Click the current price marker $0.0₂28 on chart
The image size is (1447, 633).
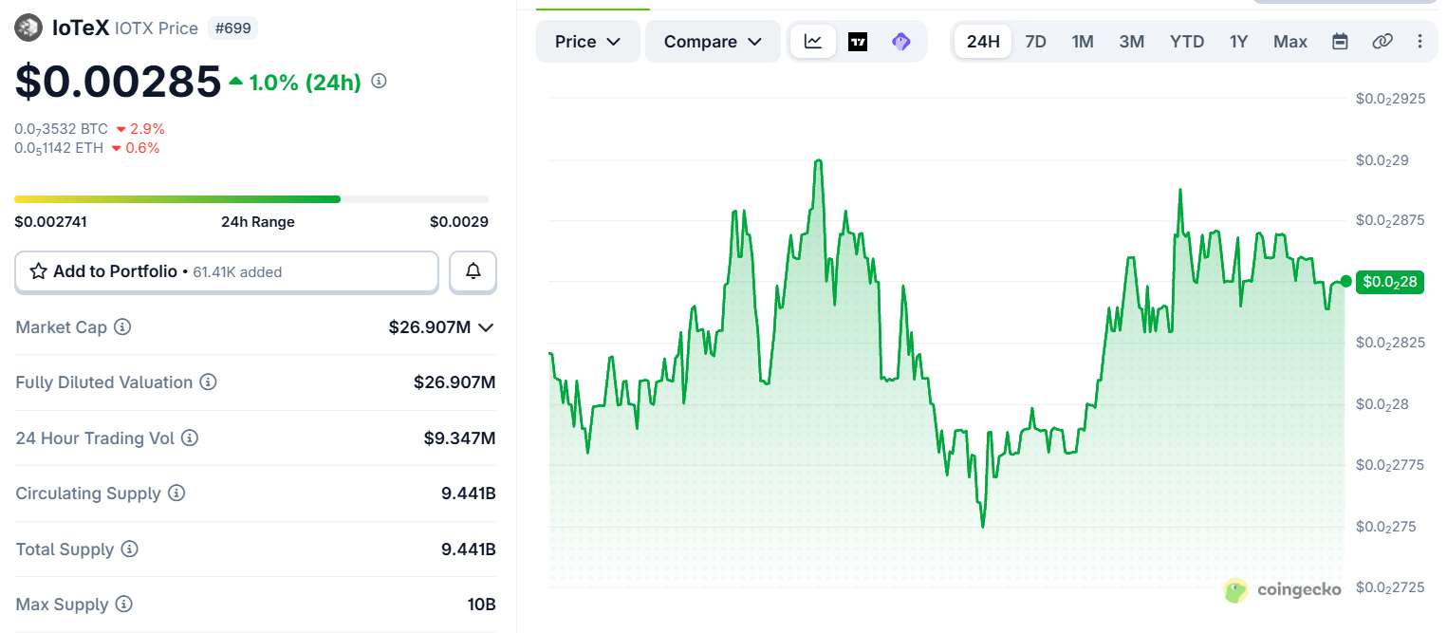click(1389, 282)
